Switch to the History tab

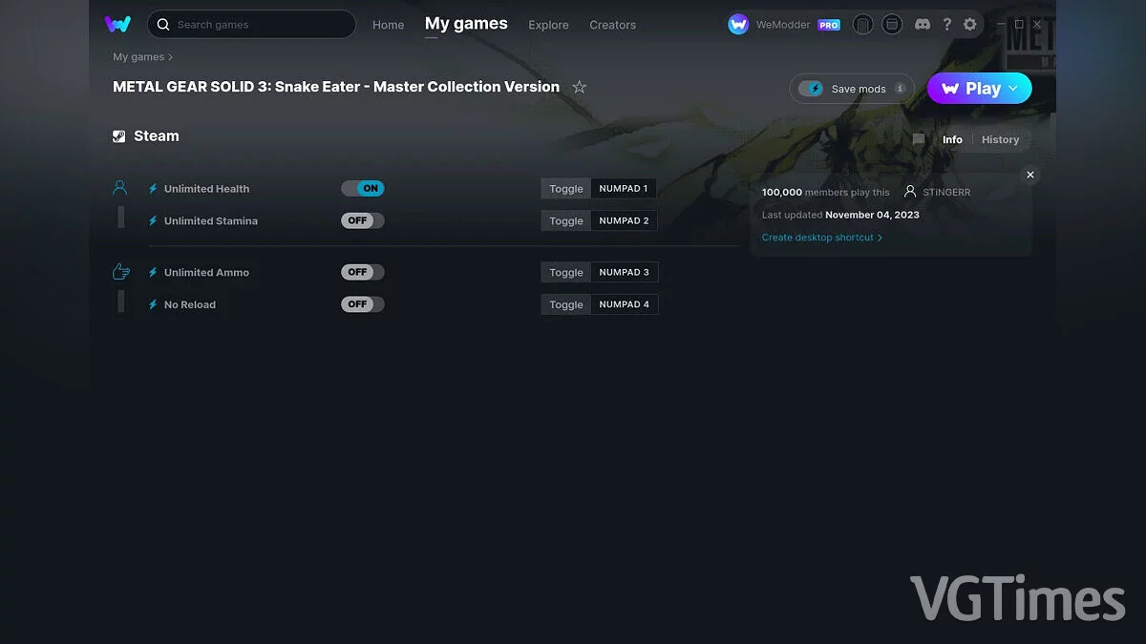coord(1000,140)
